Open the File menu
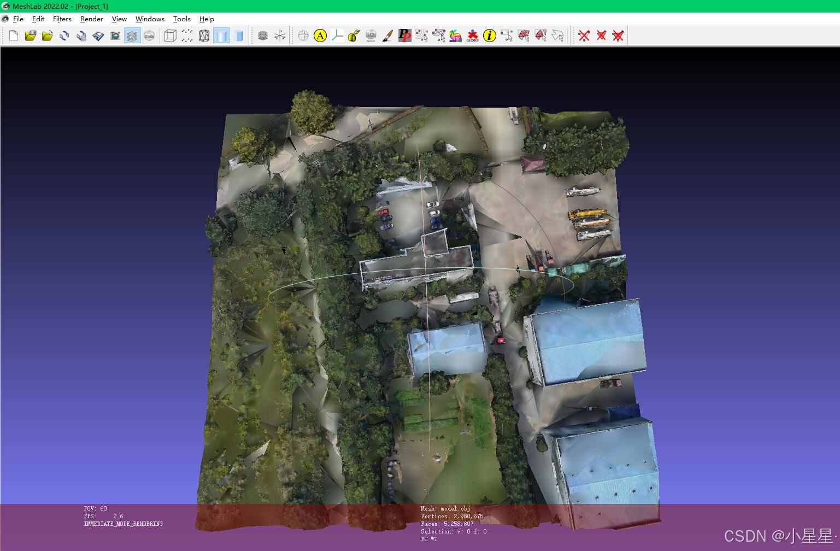The width and height of the screenshot is (840, 551). (x=18, y=19)
